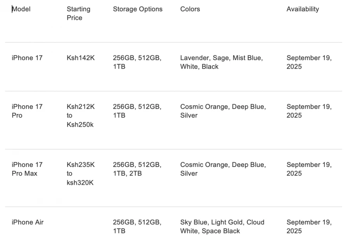
Task: Select the iPhone 17 model cell
Action: click(27, 58)
